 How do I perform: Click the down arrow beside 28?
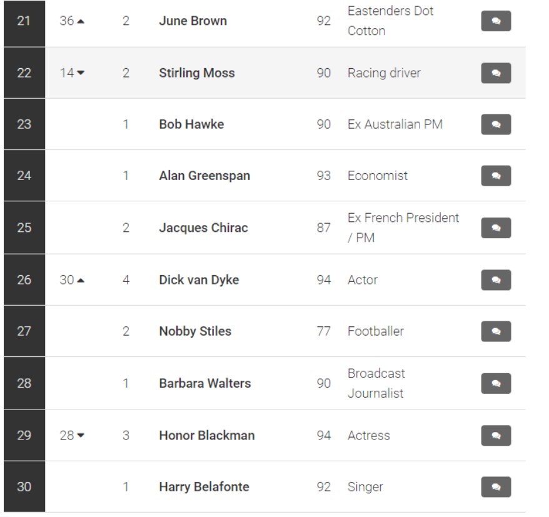[x=81, y=436]
